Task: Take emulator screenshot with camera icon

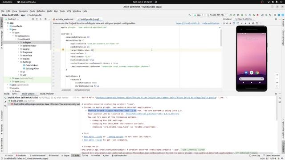Action: tap(253, 23)
